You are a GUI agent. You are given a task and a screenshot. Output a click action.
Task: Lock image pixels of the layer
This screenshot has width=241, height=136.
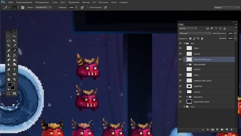(x=194, y=39)
